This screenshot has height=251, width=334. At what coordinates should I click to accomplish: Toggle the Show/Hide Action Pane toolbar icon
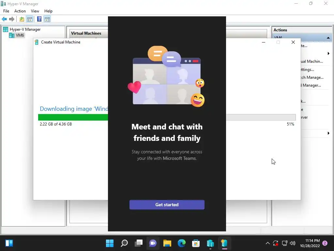(47, 19)
